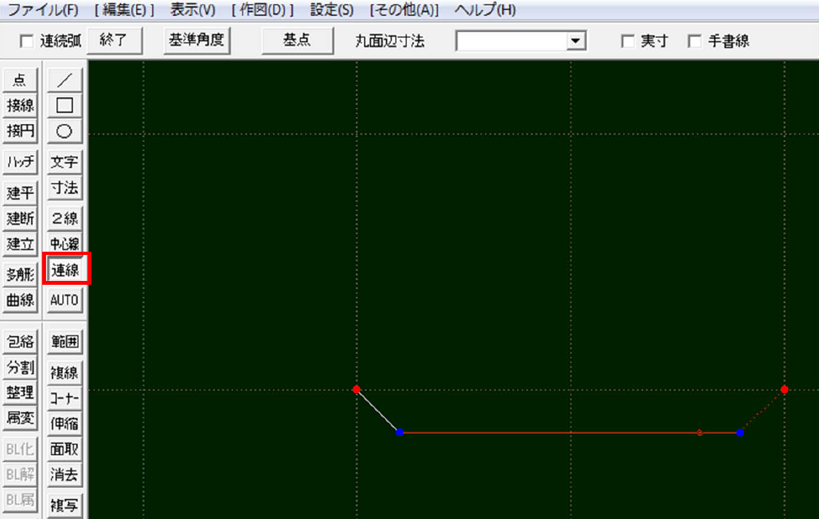Screen dimensions: 819x519
Task: Select the 建断 tool
Action: pos(20,219)
